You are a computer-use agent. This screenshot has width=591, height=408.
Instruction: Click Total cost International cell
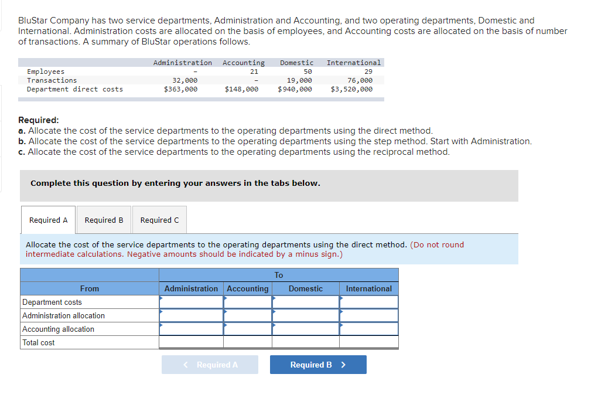[x=369, y=342]
